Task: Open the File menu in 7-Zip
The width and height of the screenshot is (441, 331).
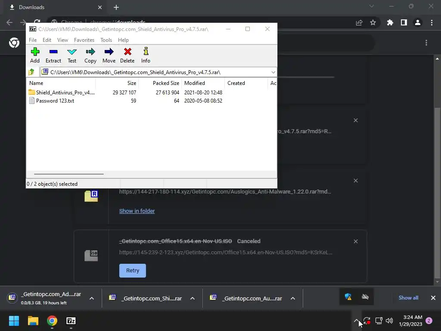Action: pos(33,40)
